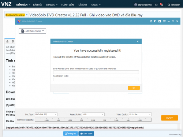This screenshot has height=137, width=183.
Task: Click 'You have successfully registered it!' text
Action: tap(97, 51)
